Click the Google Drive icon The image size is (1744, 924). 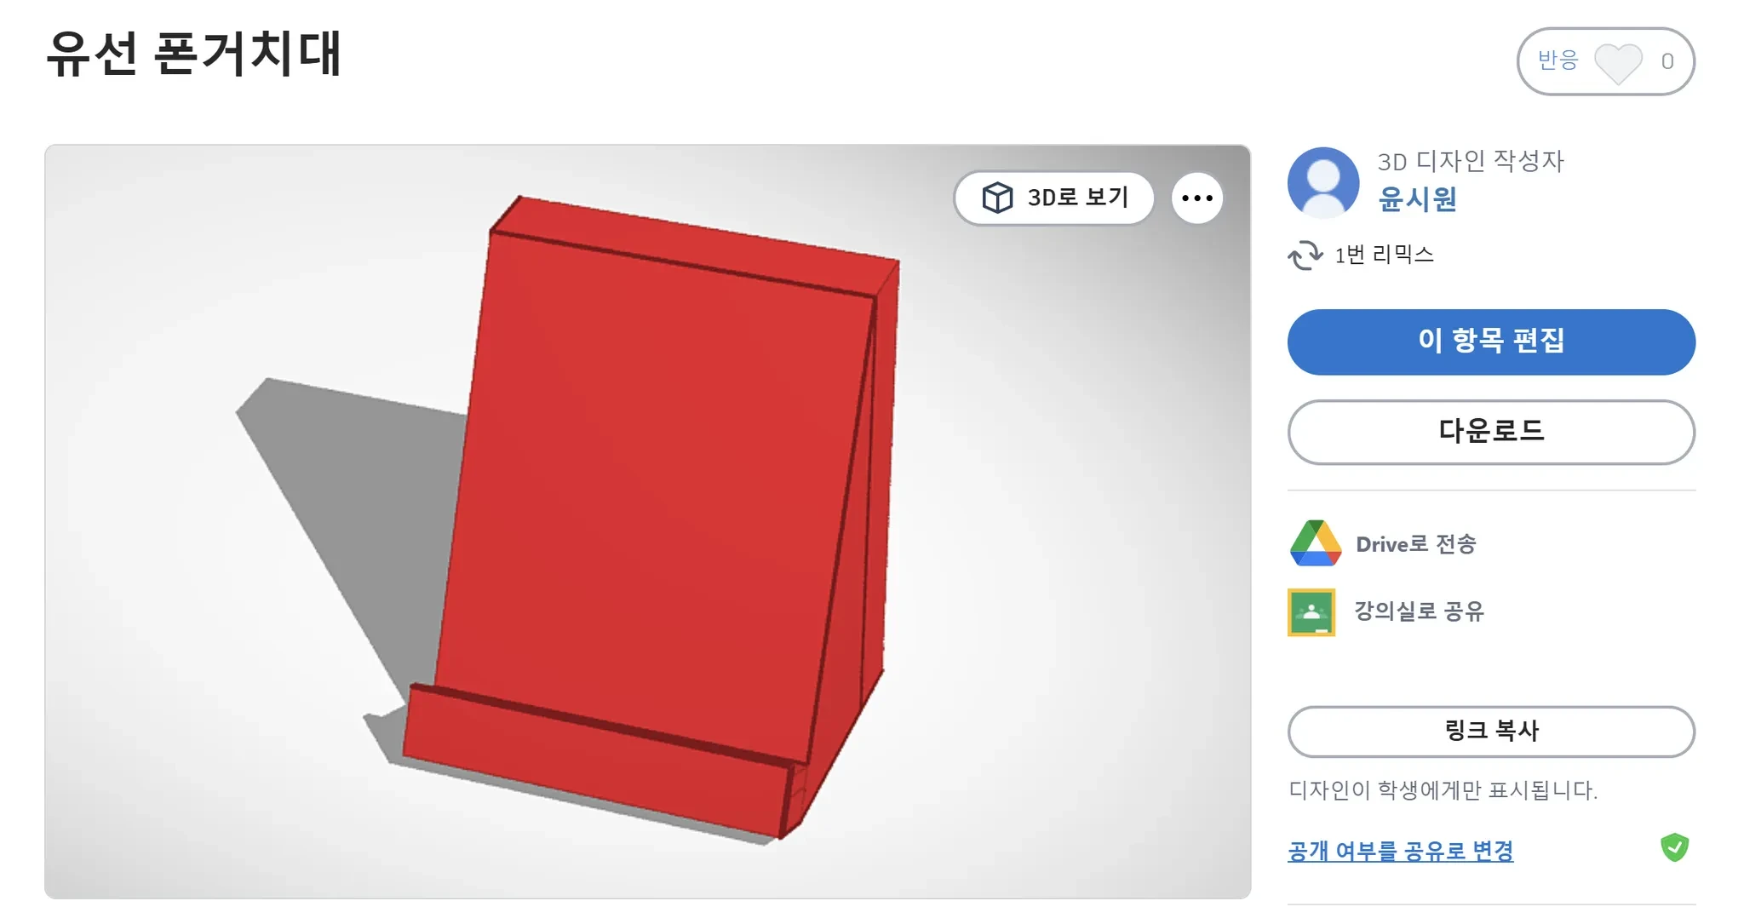pyautogui.click(x=1315, y=543)
